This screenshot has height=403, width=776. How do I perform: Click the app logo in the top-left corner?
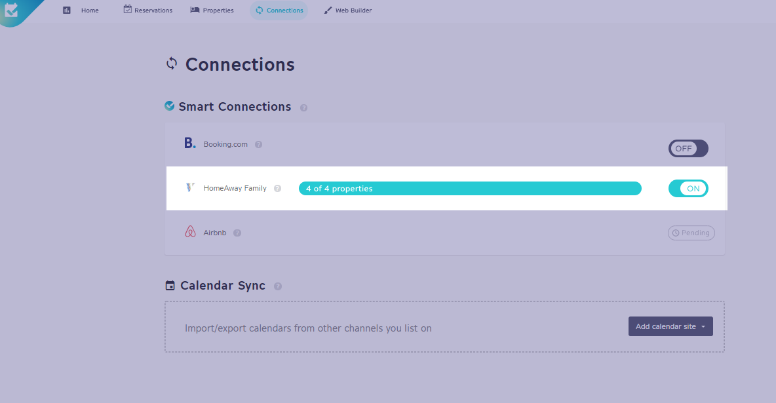tap(11, 10)
